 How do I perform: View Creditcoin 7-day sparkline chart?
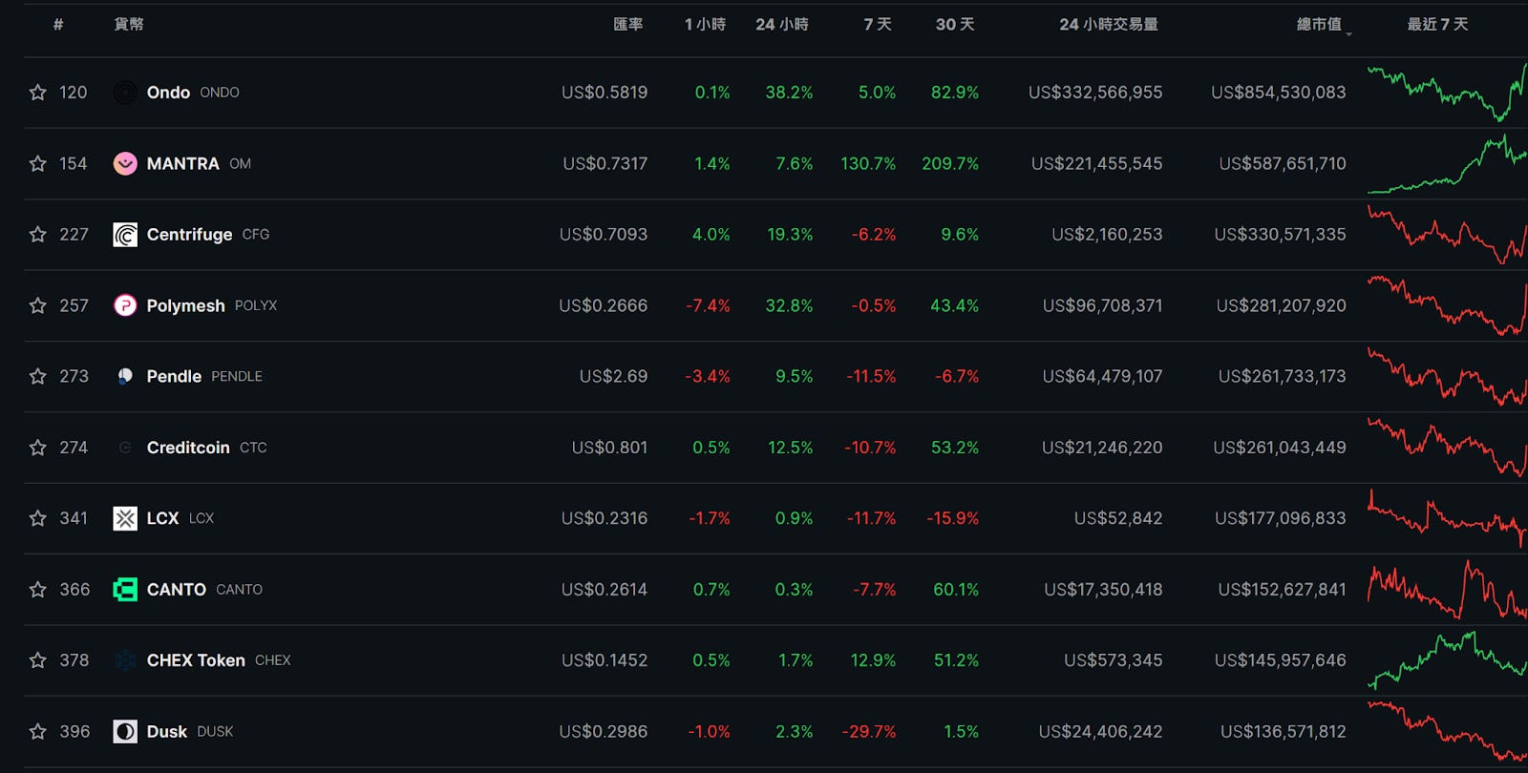pyautogui.click(x=1447, y=447)
